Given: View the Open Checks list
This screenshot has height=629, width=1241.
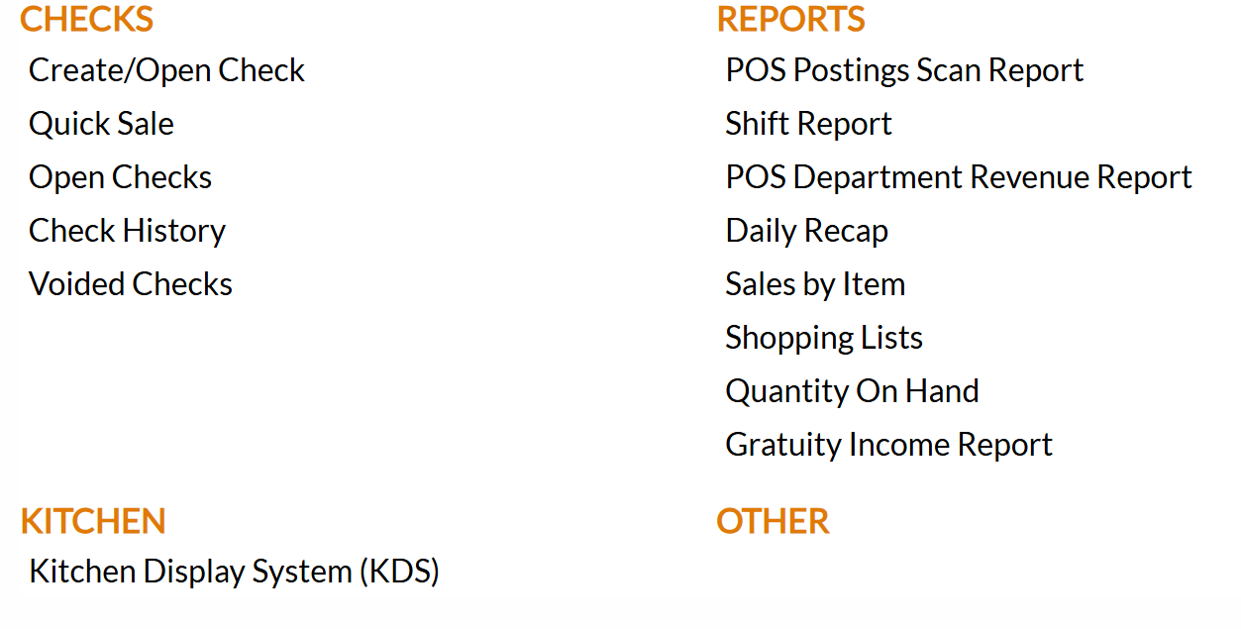Looking at the screenshot, I should (x=120, y=177).
